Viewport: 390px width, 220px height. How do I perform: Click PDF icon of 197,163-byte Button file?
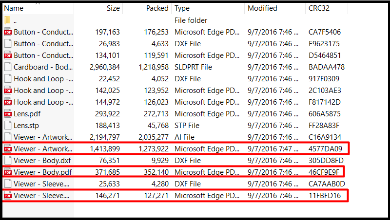point(8,32)
